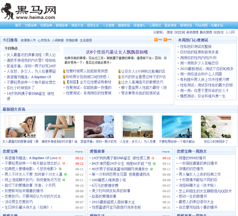The width and height of the screenshot is (238, 216).
Task: Open 一封简短真挚的表白情书
Action: (x=198, y=163)
